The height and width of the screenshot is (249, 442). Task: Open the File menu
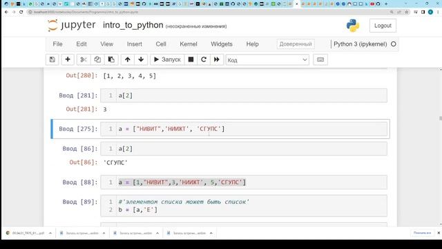[x=57, y=44]
